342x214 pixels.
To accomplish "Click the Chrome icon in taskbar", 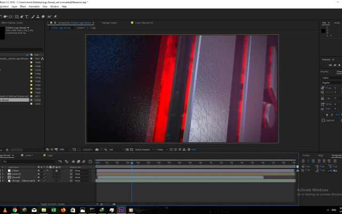I will (15, 210).
